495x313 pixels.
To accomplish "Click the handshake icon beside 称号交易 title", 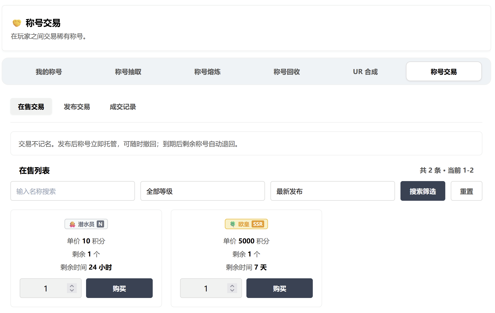I will [x=17, y=23].
